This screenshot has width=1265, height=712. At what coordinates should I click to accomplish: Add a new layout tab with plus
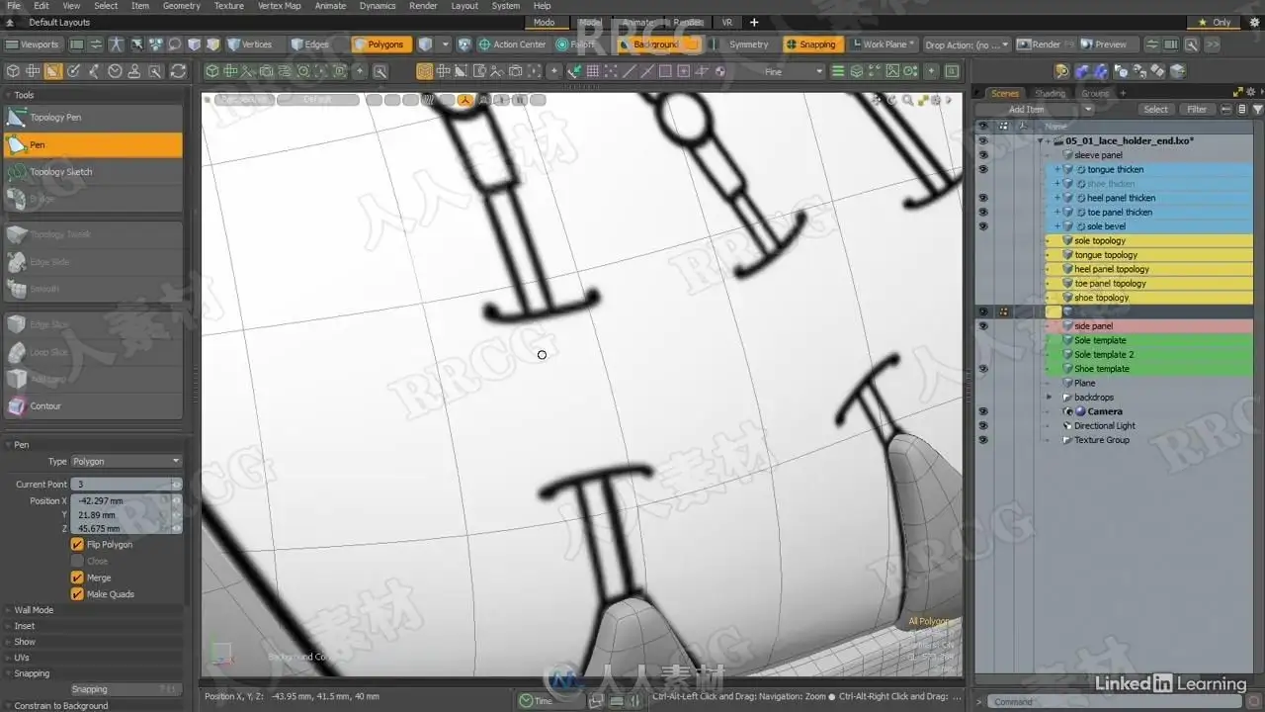click(754, 22)
